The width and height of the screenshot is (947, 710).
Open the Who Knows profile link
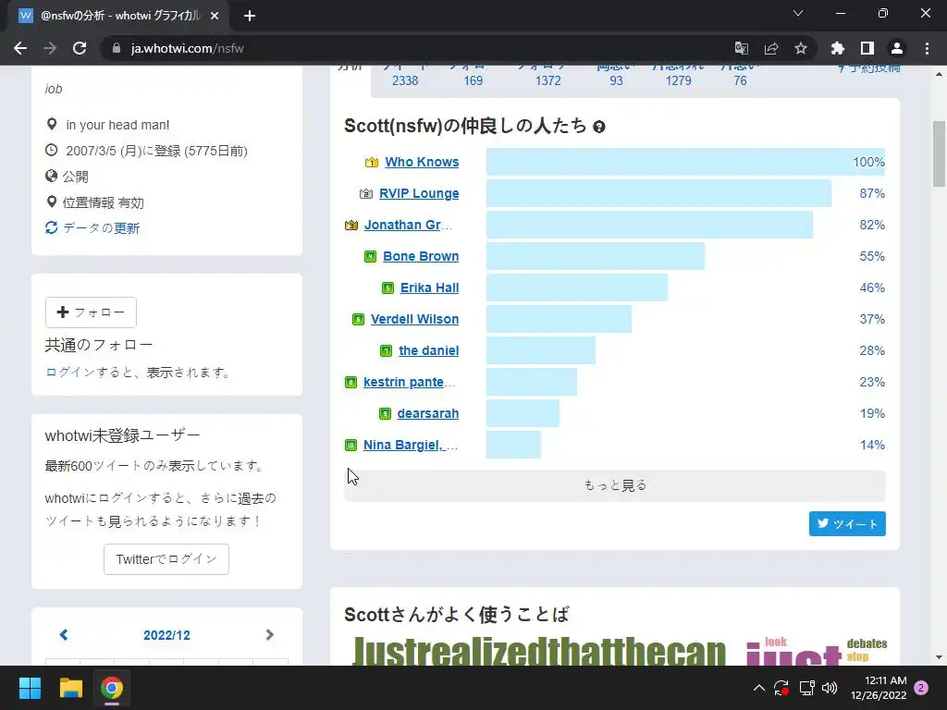(422, 162)
